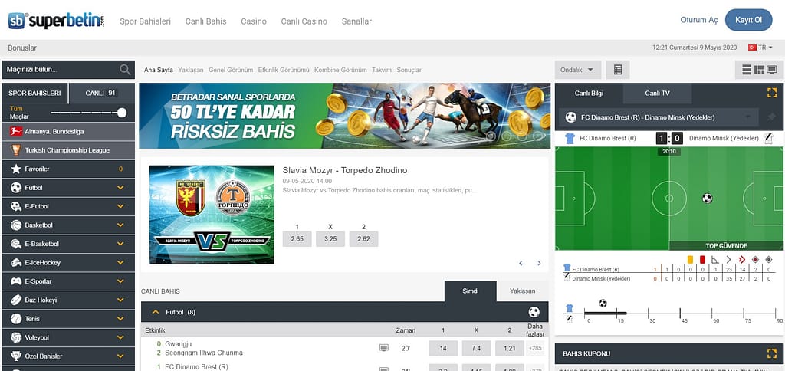Expand the Canlı Bilgi panel fullscreen
Viewport: 785px width, 371px height.
point(771,93)
